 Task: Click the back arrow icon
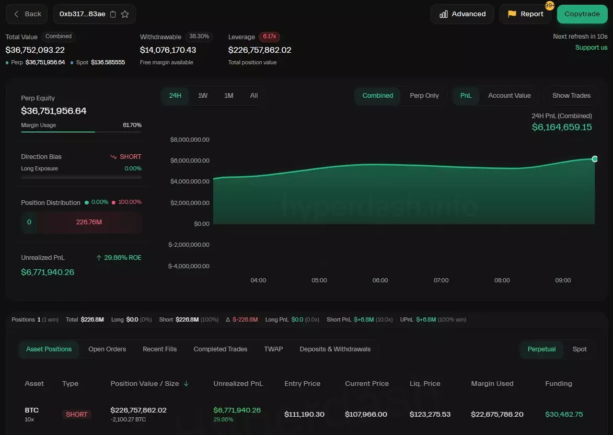17,14
